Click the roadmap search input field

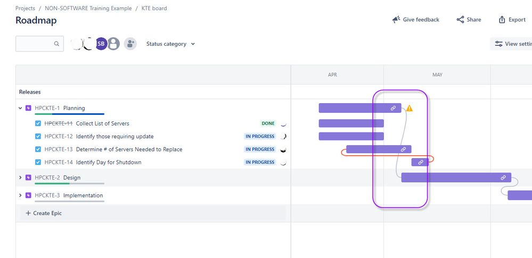click(39, 44)
